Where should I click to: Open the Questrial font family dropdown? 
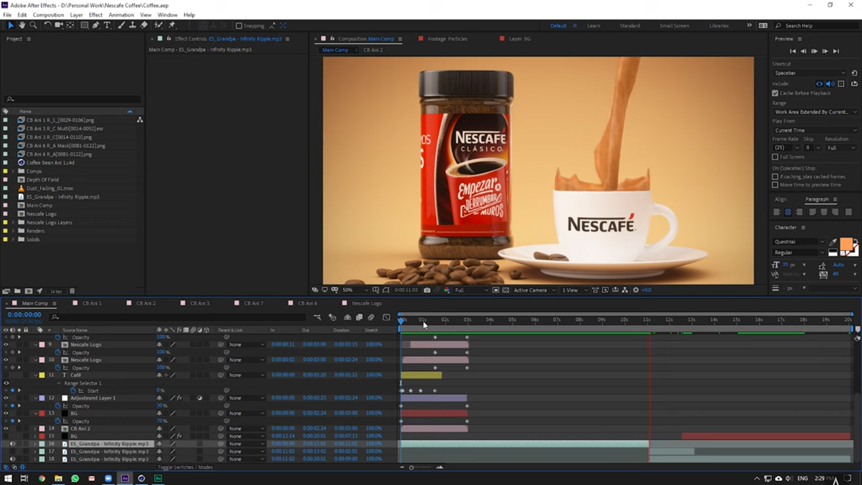pyautogui.click(x=799, y=242)
